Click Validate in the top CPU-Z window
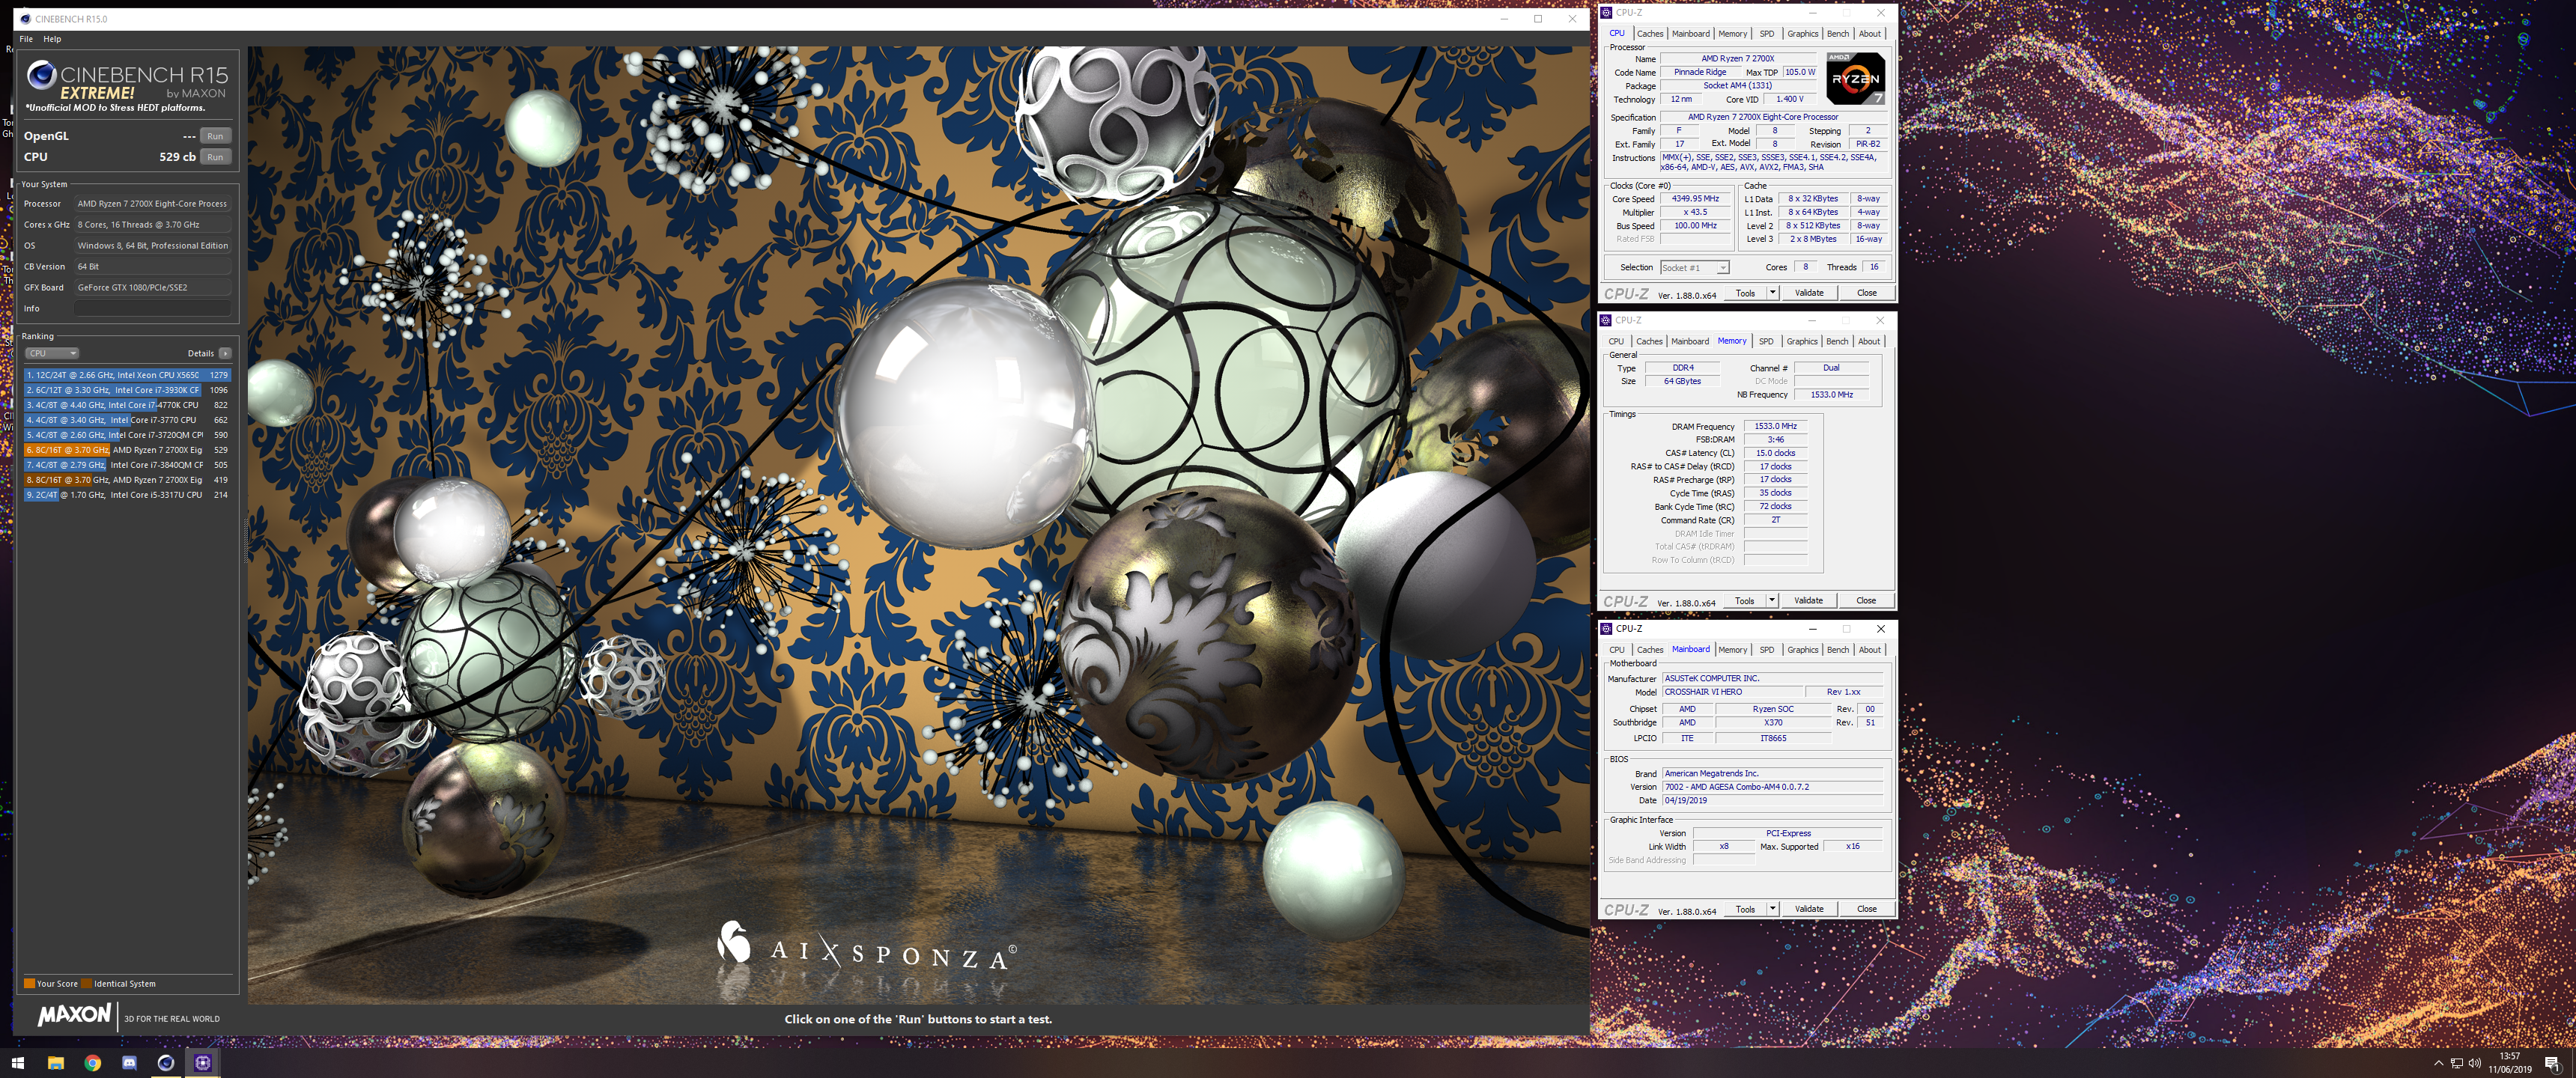Image resolution: width=2576 pixels, height=1078 pixels. [x=1809, y=293]
